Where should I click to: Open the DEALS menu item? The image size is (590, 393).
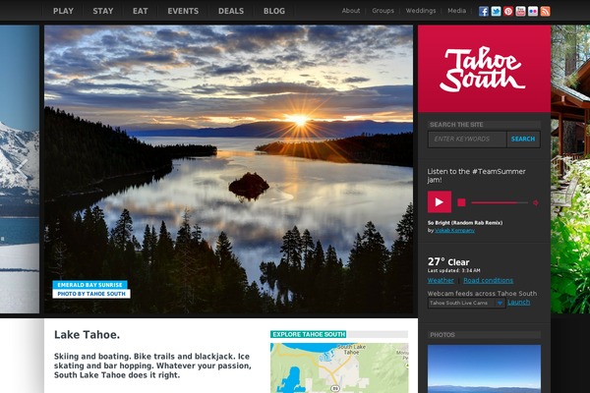pos(231,11)
